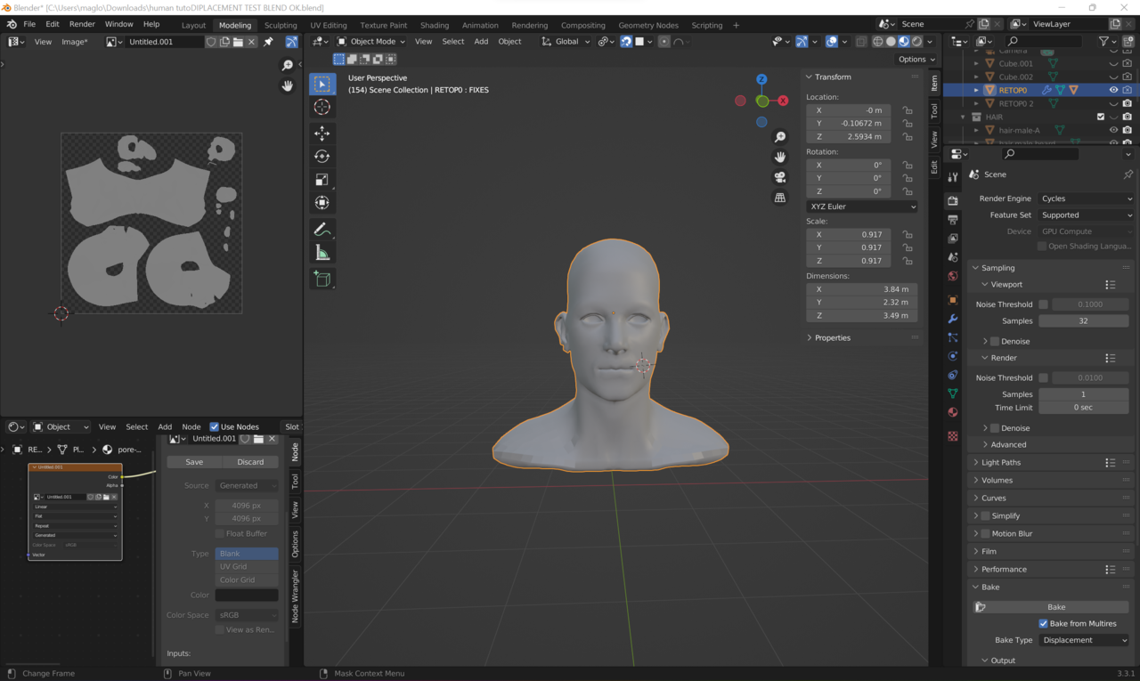This screenshot has height=681, width=1140.
Task: Click the Location Z field
Action: 849,137
